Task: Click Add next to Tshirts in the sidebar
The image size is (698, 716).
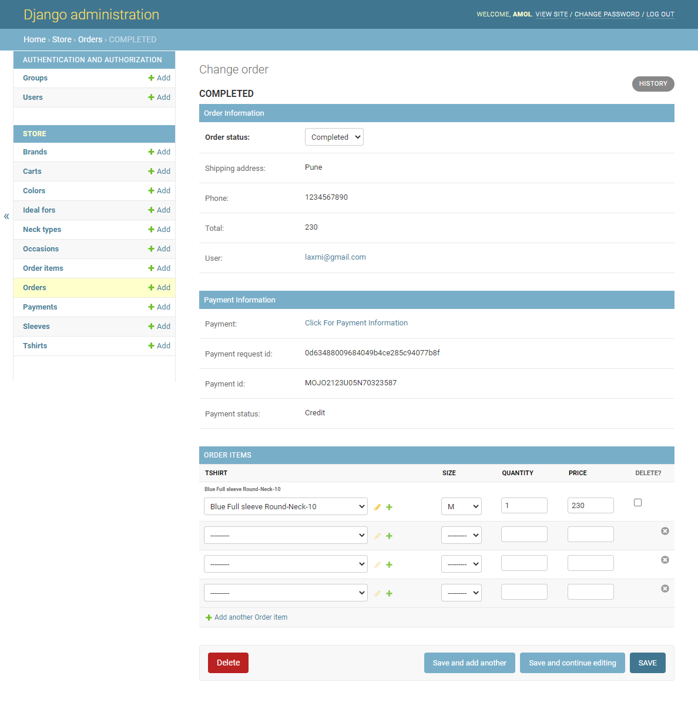Action: click(x=159, y=345)
